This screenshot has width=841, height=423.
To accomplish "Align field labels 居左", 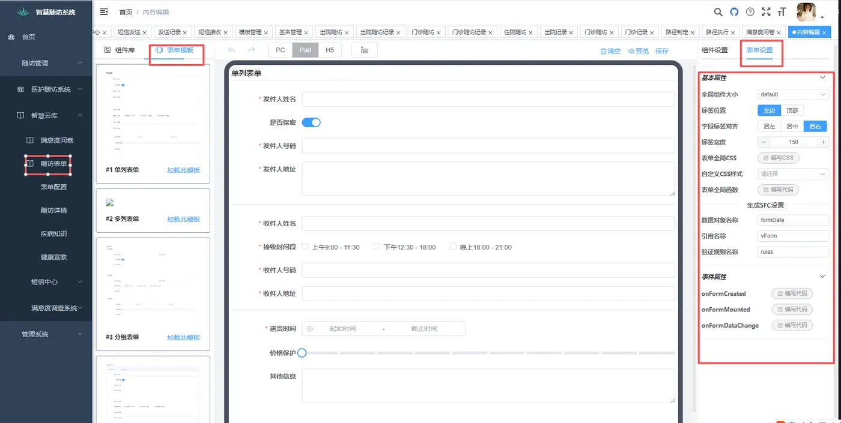I will pos(769,127).
